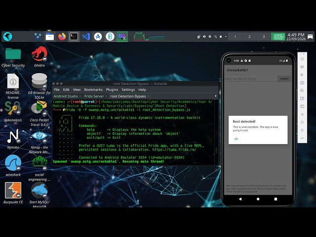Open the Cyber Security desktop folder
Viewport: 316px width, 237px height.
(13, 57)
